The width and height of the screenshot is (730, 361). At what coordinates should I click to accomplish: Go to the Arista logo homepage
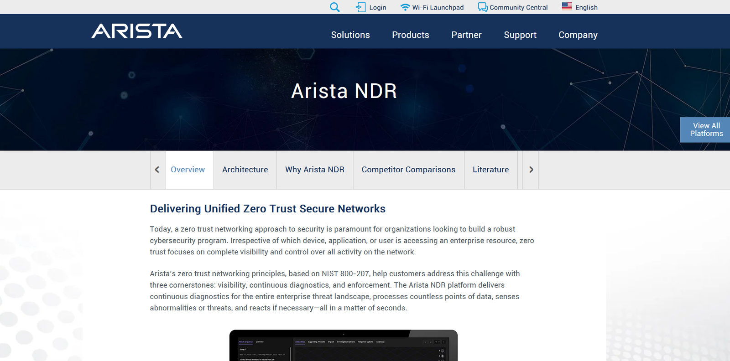137,31
